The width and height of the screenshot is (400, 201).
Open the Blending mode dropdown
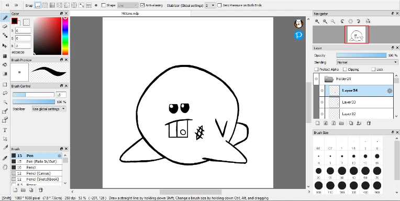point(367,62)
